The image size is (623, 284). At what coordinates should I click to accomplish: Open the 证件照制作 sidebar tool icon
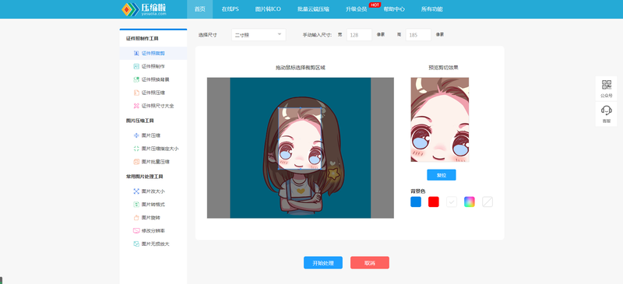click(136, 66)
